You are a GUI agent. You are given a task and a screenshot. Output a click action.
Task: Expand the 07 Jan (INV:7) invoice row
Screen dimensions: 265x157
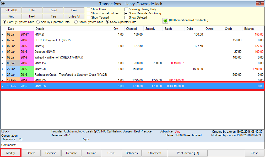point(2,46)
